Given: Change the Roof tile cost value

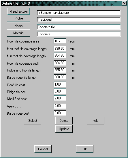Looking at the screenshot, I should (x=60, y=84).
